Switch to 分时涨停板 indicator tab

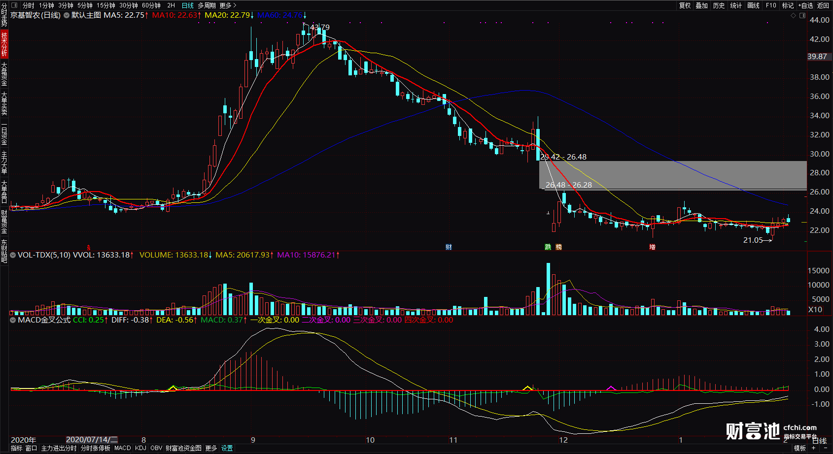point(96,448)
